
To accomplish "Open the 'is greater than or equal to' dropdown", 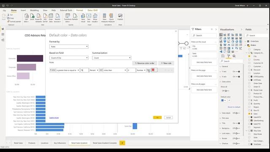I will (x=67, y=71).
